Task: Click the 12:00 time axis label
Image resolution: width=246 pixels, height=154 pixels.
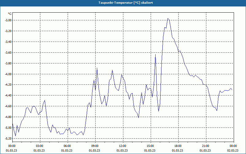Action: [x=123, y=146]
